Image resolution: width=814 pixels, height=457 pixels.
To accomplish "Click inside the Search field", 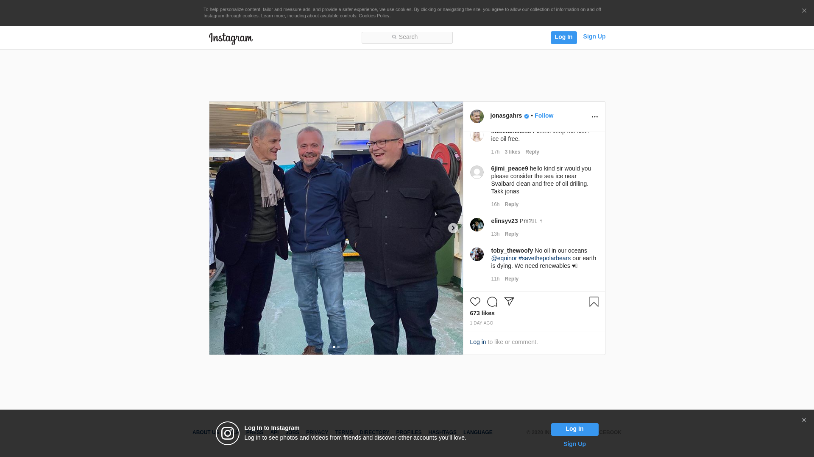I will [407, 38].
